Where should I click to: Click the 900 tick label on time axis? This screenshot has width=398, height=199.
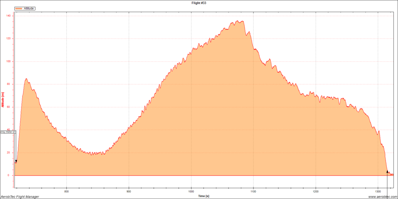tap(129, 191)
